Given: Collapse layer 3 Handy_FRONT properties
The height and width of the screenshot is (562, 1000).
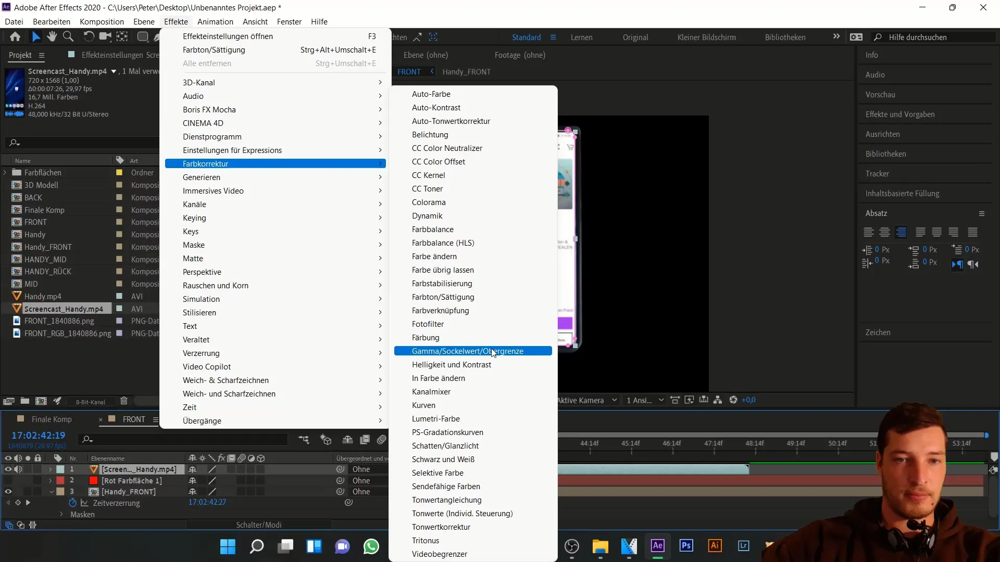Looking at the screenshot, I should click(x=51, y=491).
